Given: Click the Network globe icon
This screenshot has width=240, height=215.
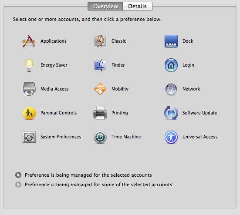Looking at the screenshot, I should click(171, 89).
